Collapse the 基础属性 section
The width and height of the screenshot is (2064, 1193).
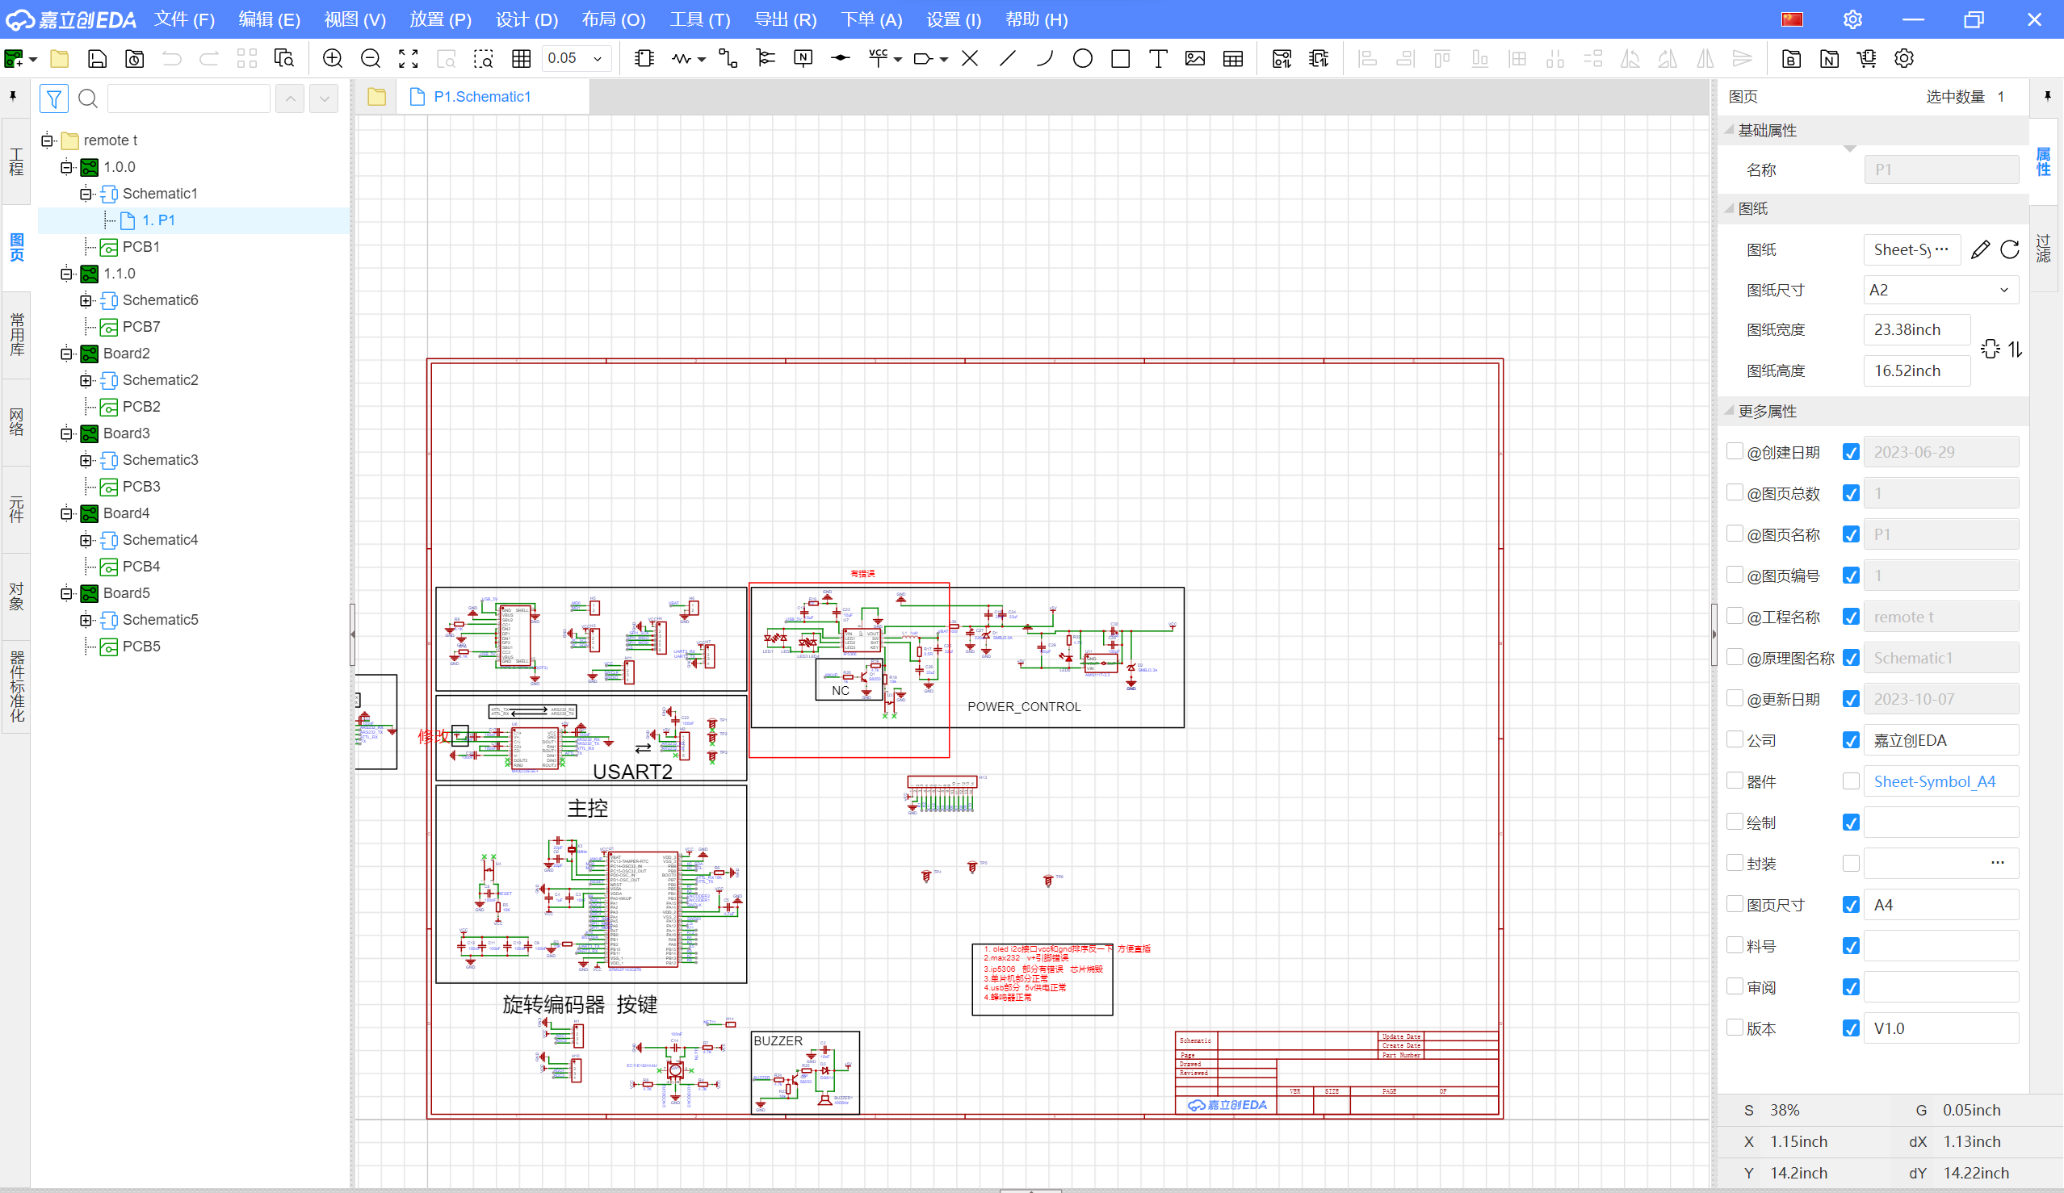(x=1730, y=130)
